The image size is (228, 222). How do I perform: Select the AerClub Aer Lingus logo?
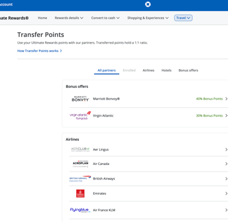(x=80, y=150)
